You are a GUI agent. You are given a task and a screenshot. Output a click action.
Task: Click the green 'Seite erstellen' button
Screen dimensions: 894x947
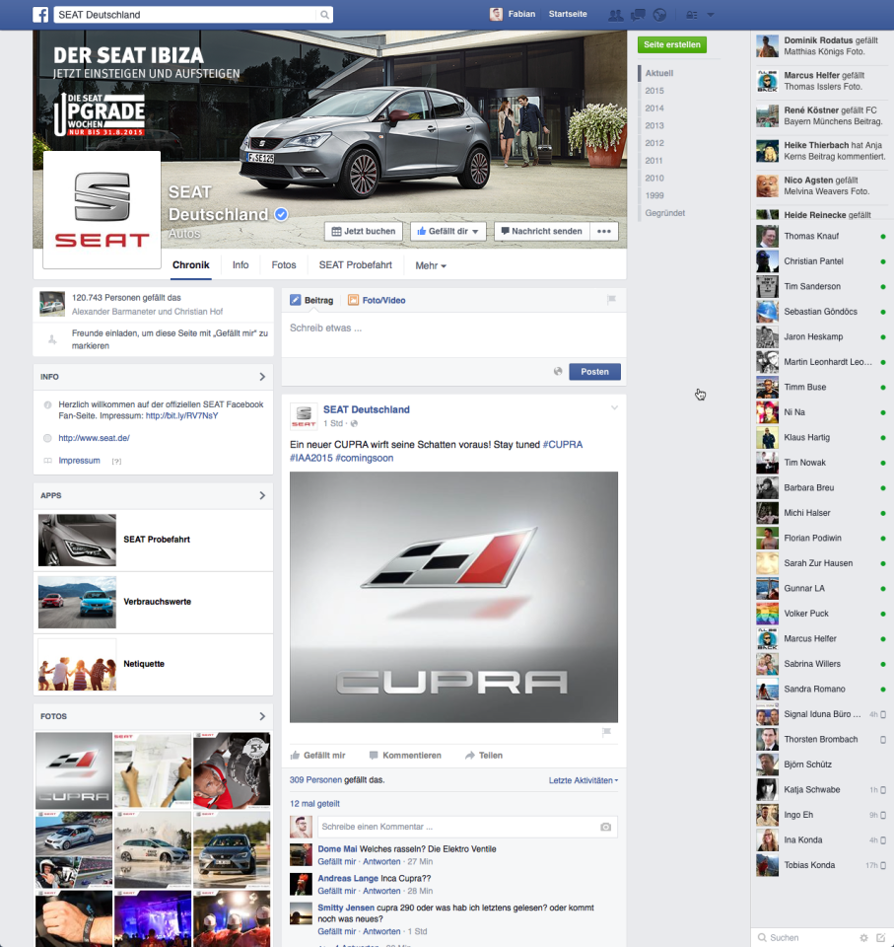[x=671, y=44]
